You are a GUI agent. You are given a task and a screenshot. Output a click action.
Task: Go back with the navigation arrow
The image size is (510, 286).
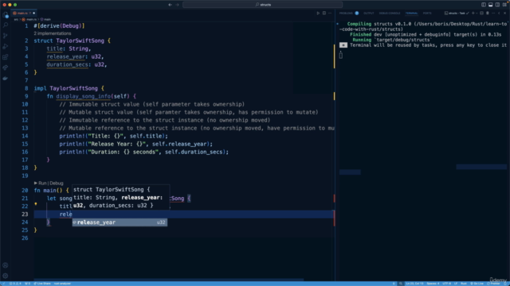(x=170, y=5)
